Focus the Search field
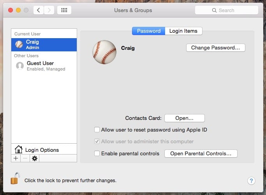 click(x=227, y=10)
